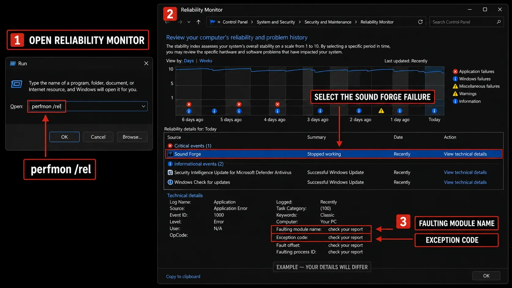Screen dimensions: 512x288
Task: Expand the chevron after Security and Maintenance breadcrumb
Action: click(x=356, y=22)
